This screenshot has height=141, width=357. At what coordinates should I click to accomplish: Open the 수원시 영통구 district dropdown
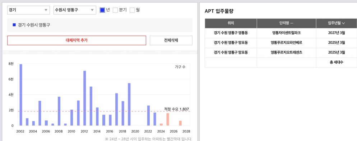[75, 10]
